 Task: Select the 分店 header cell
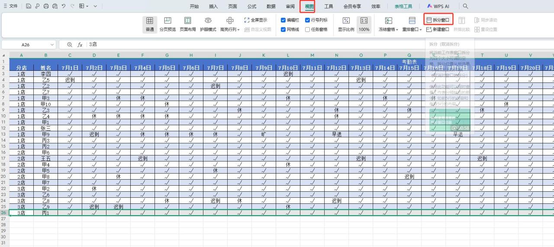click(x=21, y=68)
